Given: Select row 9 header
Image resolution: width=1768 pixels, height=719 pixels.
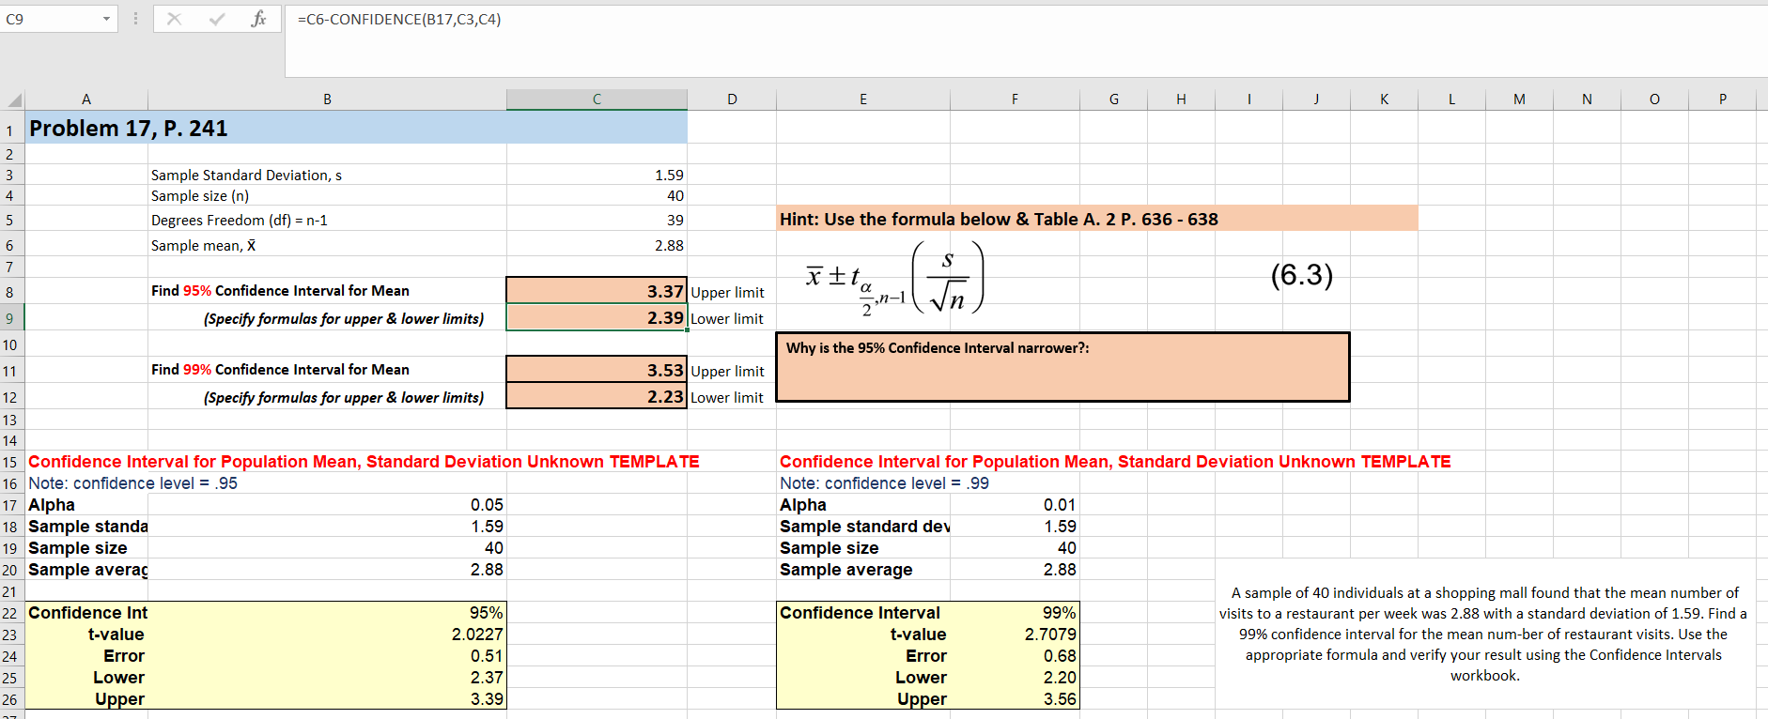Looking at the screenshot, I should (x=11, y=318).
